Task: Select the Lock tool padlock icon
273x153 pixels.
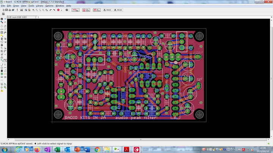Action: click(x=2, y=45)
